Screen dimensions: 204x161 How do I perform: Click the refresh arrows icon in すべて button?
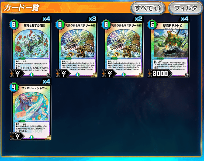(x=158, y=8)
